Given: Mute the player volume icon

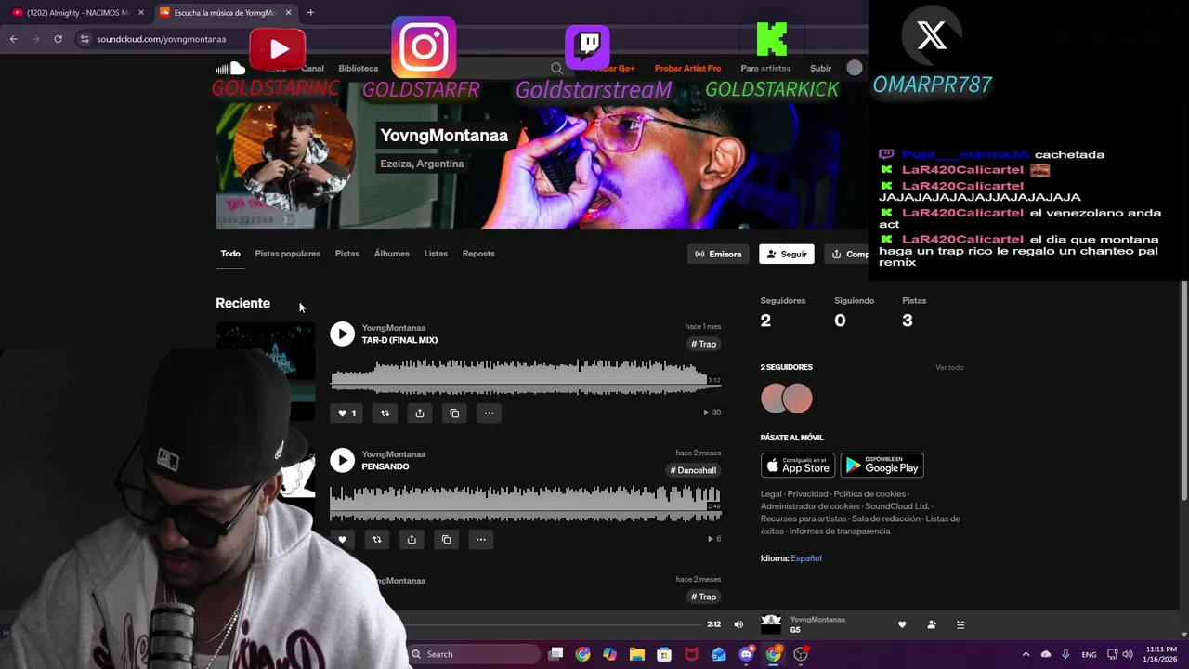Looking at the screenshot, I should [x=738, y=625].
